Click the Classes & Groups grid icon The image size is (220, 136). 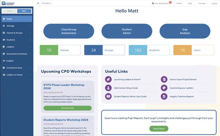[4, 33]
